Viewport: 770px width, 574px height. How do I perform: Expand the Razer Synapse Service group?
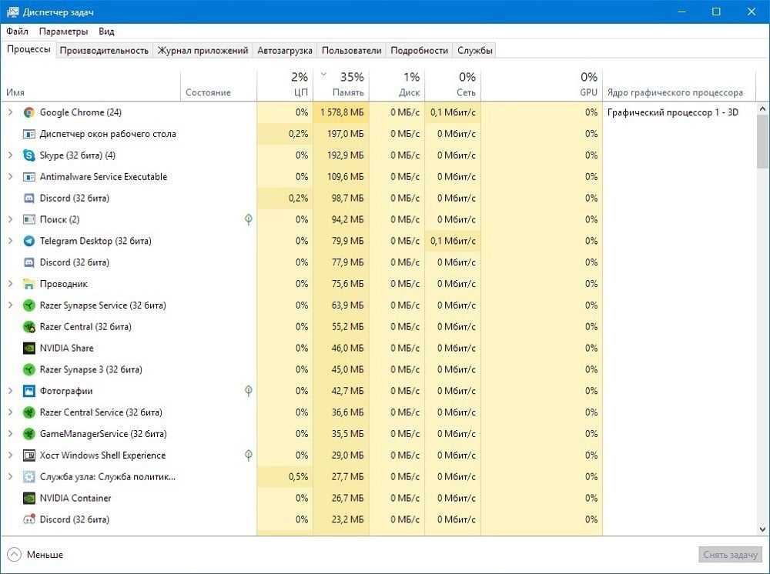10,305
